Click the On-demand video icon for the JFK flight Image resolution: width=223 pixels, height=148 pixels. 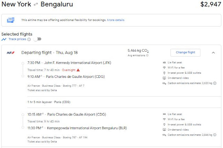click(x=164, y=78)
